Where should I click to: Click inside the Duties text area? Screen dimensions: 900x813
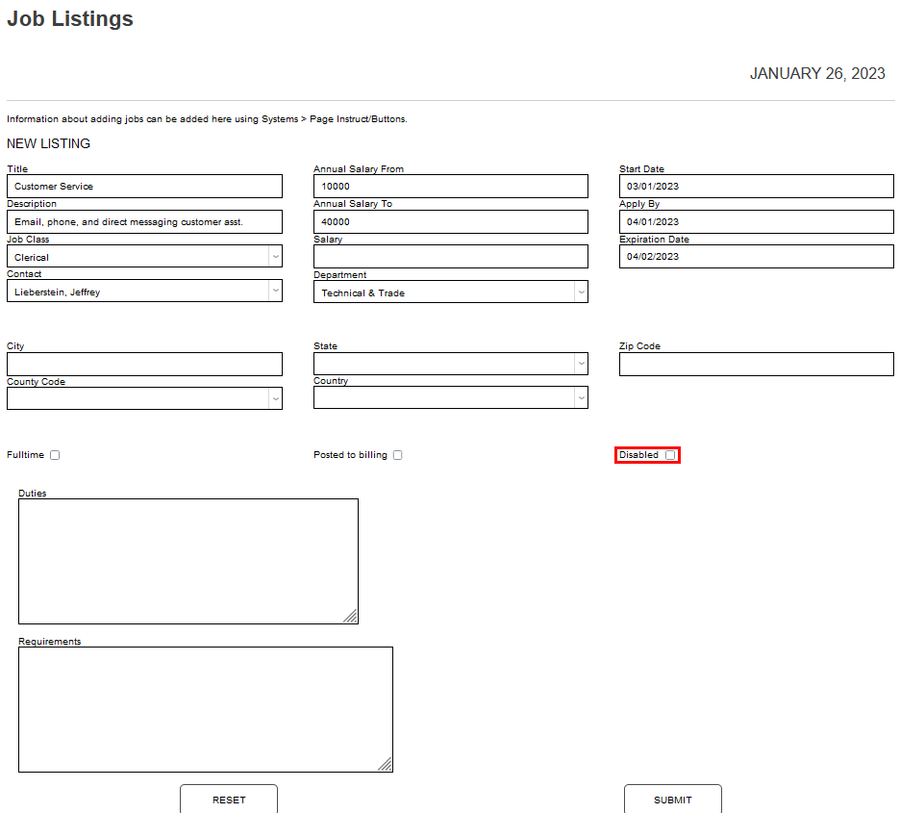click(x=187, y=561)
